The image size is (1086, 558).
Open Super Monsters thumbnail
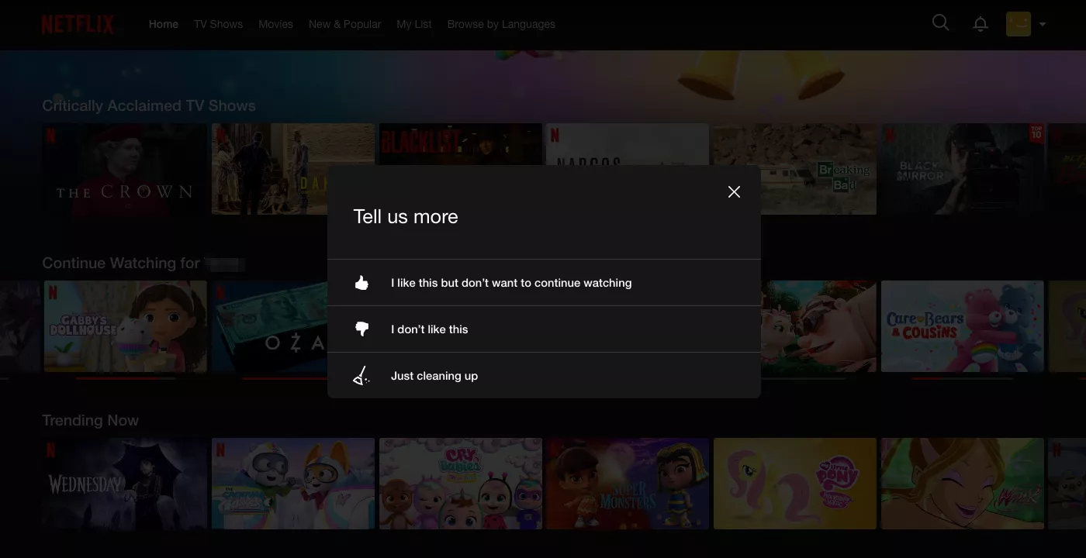point(628,484)
